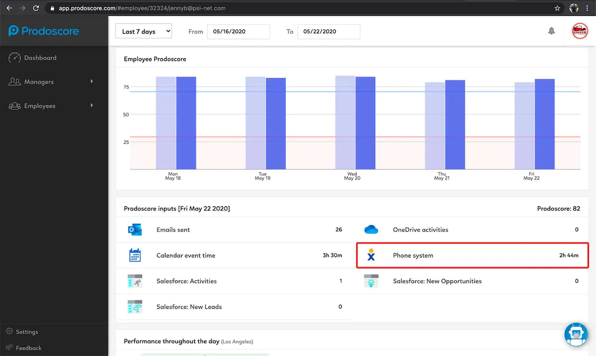Click the Fri May 22 dark bar

pyautogui.click(x=544, y=124)
